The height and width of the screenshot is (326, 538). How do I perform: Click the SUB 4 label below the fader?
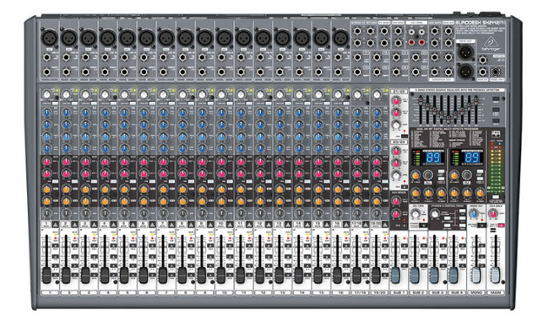point(457,293)
